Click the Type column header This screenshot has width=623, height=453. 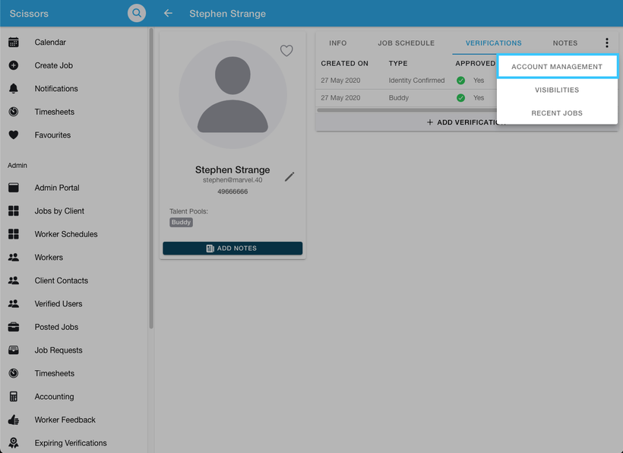pos(397,63)
